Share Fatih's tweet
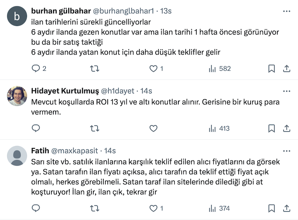This screenshot has height=220, width=298. coord(287,208)
